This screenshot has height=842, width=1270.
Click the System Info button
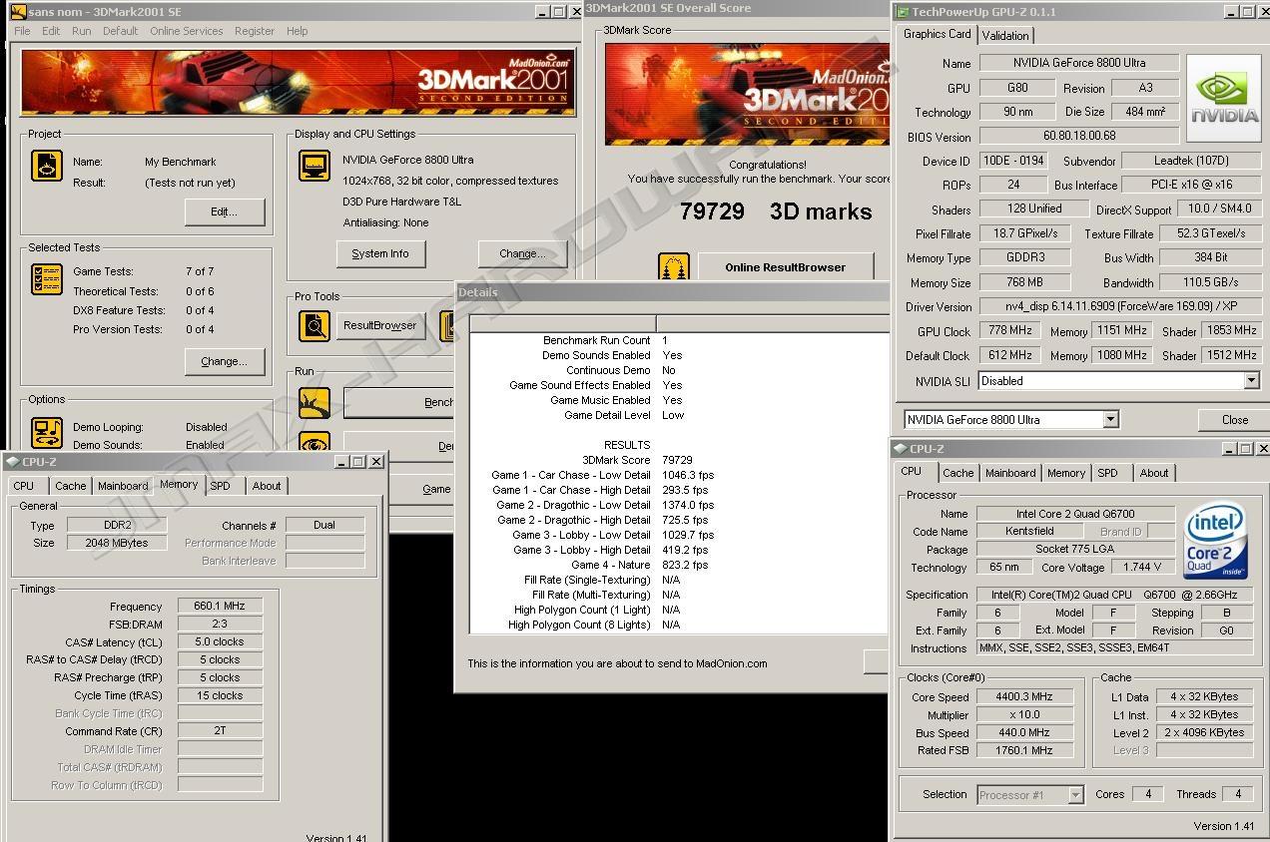click(379, 253)
